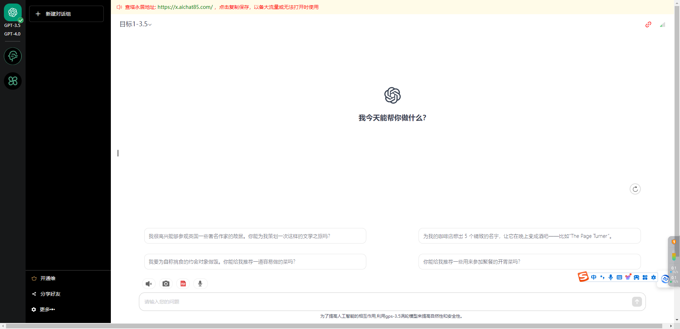Open the link sharing icon at top right
This screenshot has height=329, width=680.
coord(648,24)
